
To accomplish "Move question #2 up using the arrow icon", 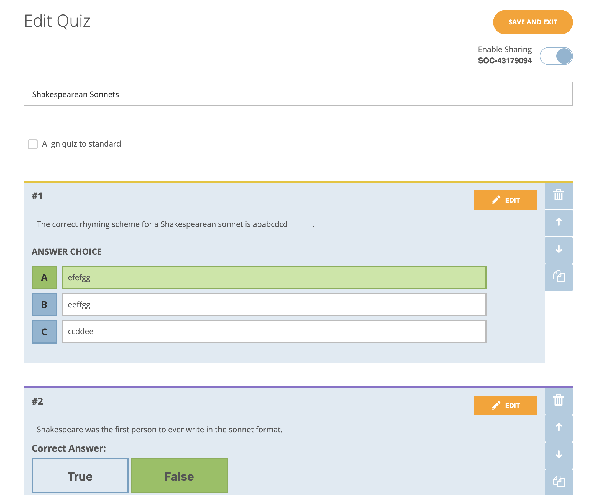I will [x=558, y=428].
